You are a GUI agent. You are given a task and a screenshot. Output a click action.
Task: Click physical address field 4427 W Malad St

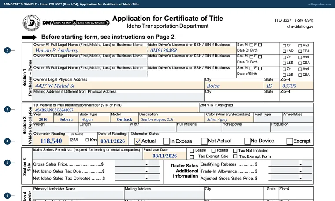[x=119, y=86]
